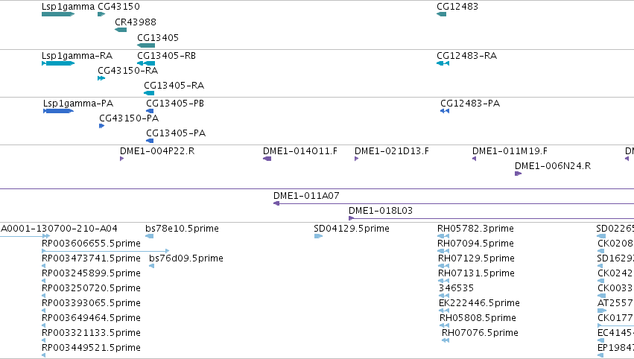Select the CR43988 gene feature
634x359 pixels.
click(x=121, y=30)
